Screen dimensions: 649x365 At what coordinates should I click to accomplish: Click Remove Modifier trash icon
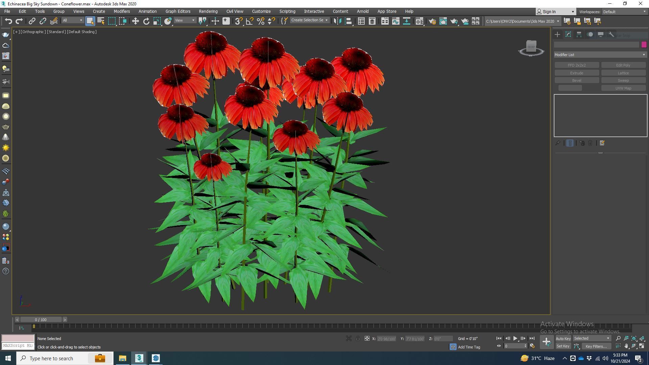pos(590,143)
